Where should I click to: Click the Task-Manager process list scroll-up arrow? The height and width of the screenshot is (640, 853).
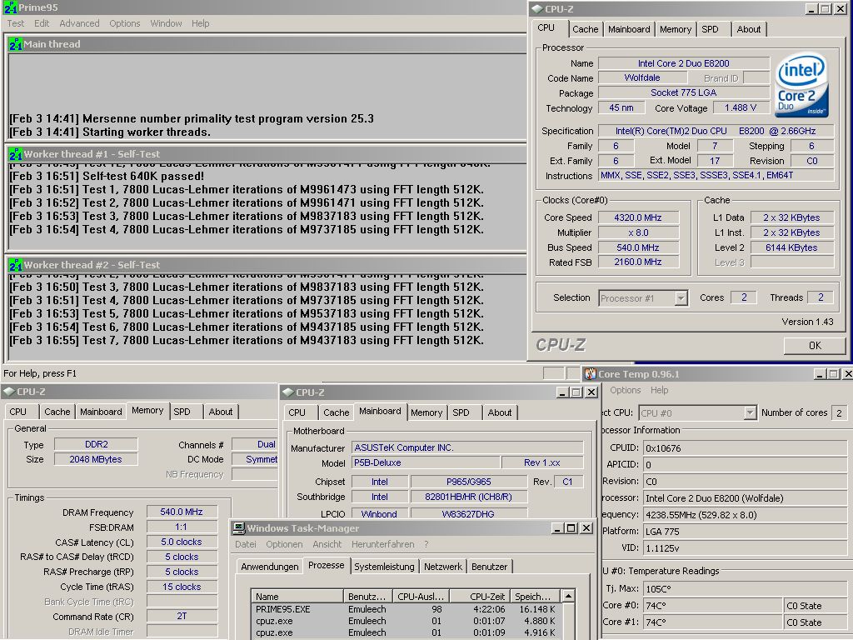tap(568, 596)
